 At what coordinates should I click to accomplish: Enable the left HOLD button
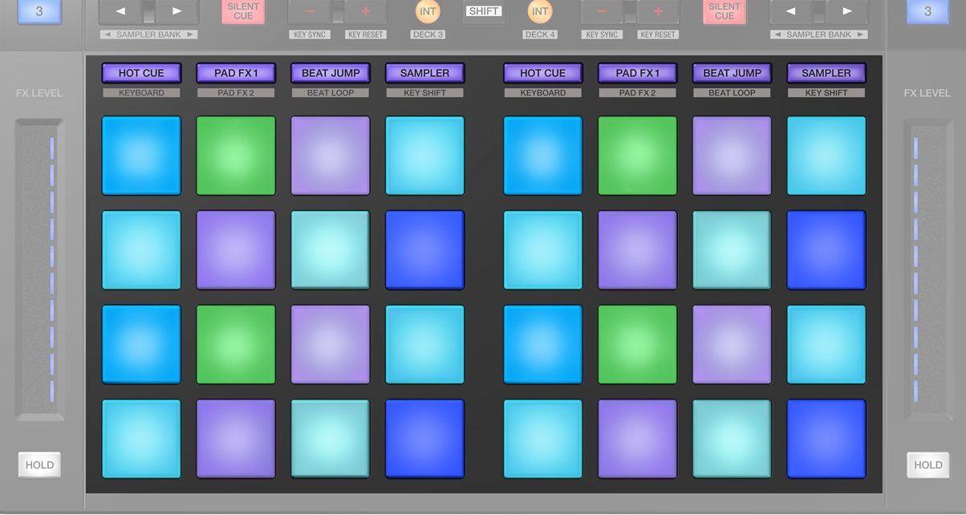click(39, 464)
